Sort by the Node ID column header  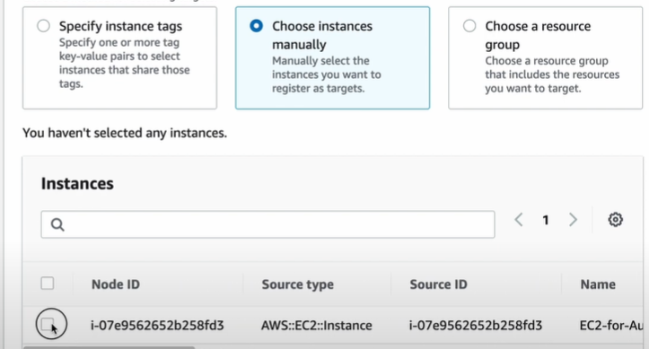[x=116, y=284]
